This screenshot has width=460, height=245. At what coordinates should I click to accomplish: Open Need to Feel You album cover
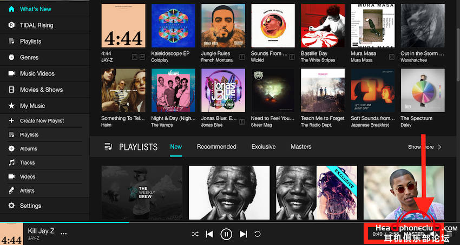pyautogui.click(x=273, y=91)
